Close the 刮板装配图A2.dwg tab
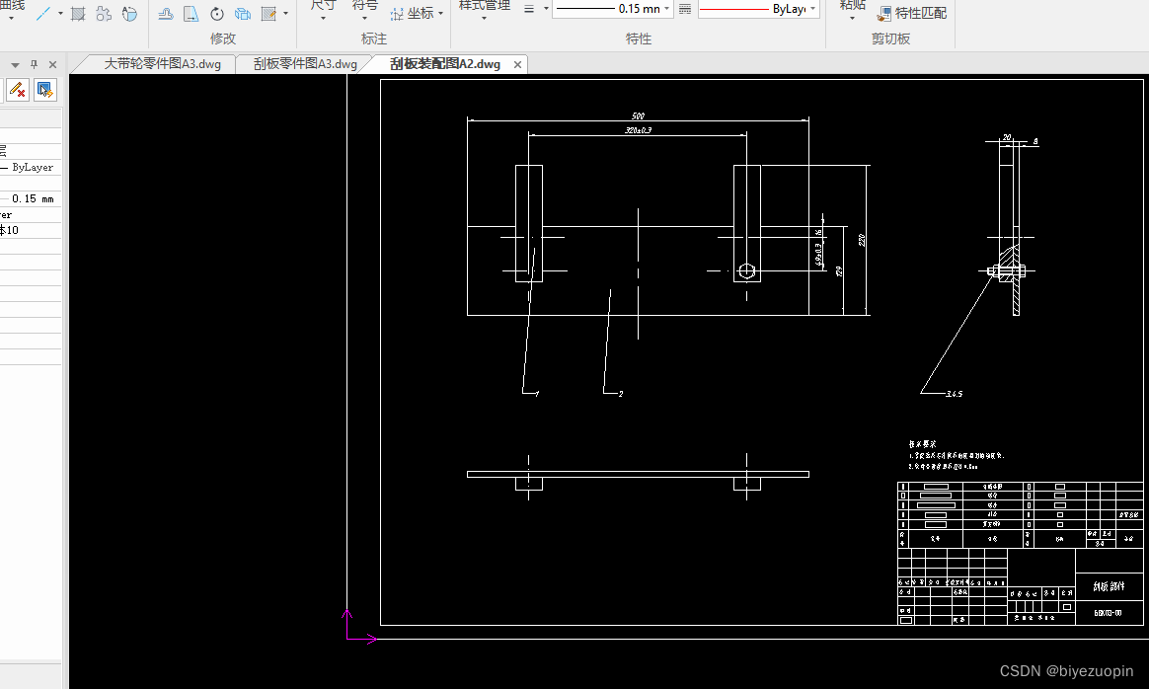Screen dimensions: 1149x689 [517, 64]
